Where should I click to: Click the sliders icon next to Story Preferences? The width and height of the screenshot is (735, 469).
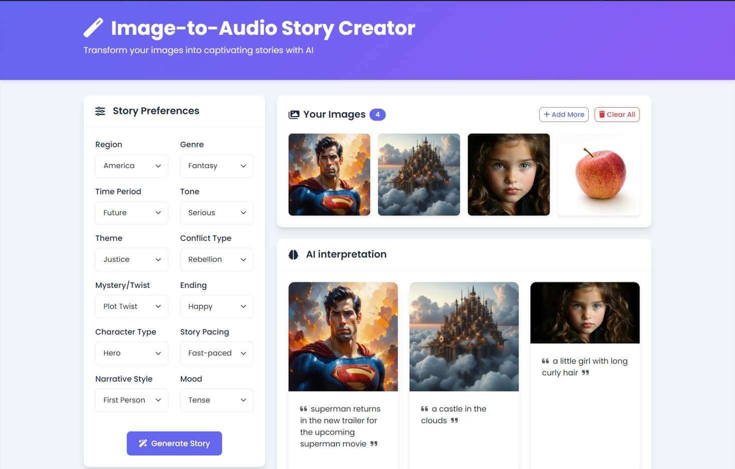tap(100, 111)
